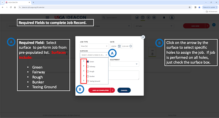This screenshot has height=118, width=219.
Task: Open the map location pin icon
Action: click(x=148, y=18)
